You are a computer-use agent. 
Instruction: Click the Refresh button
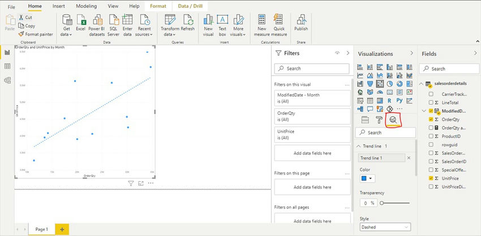(187, 23)
